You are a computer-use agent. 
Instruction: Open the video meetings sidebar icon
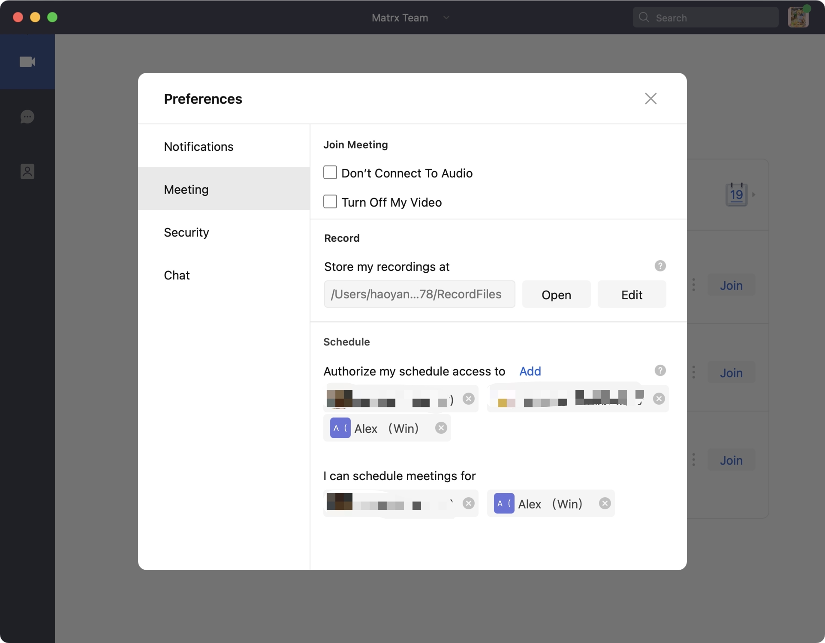click(27, 62)
